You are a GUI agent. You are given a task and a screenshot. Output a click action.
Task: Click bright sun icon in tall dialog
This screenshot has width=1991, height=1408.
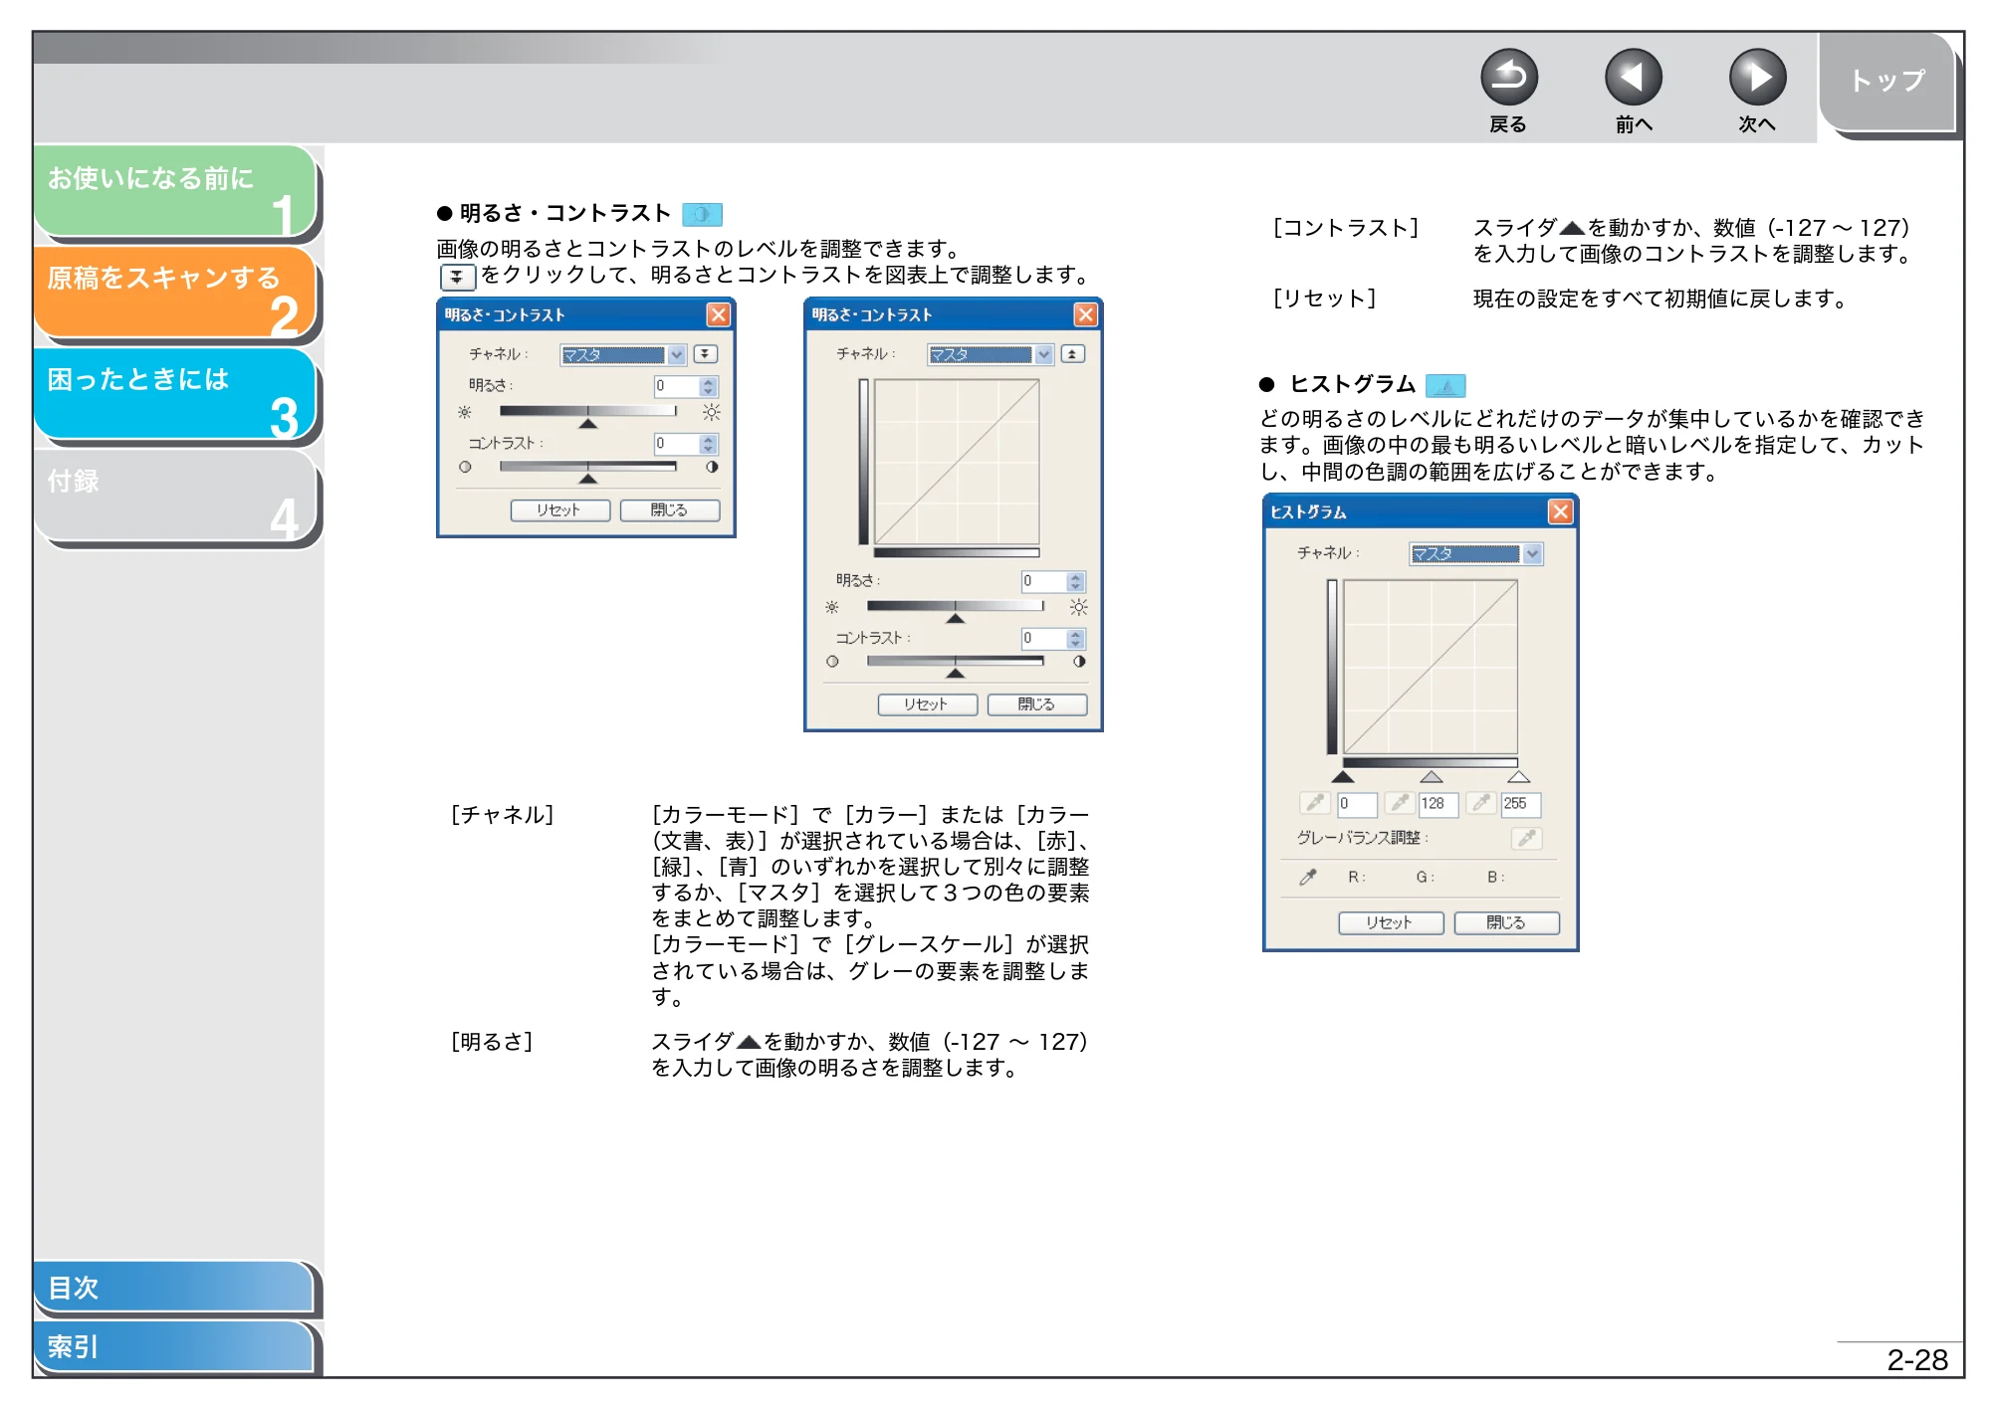[1078, 607]
